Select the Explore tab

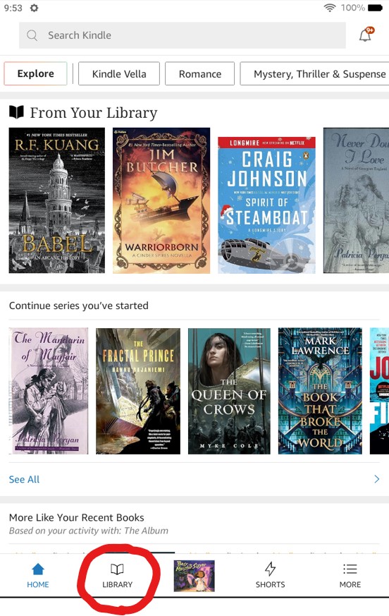coord(36,74)
